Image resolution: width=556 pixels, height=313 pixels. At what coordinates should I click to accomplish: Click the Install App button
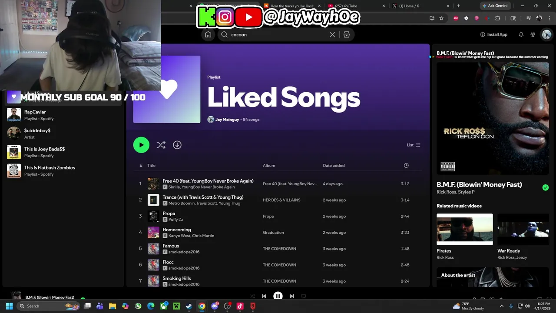[494, 34]
